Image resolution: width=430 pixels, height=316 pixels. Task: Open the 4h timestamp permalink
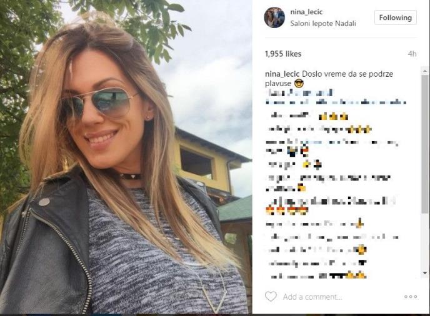[x=412, y=54]
